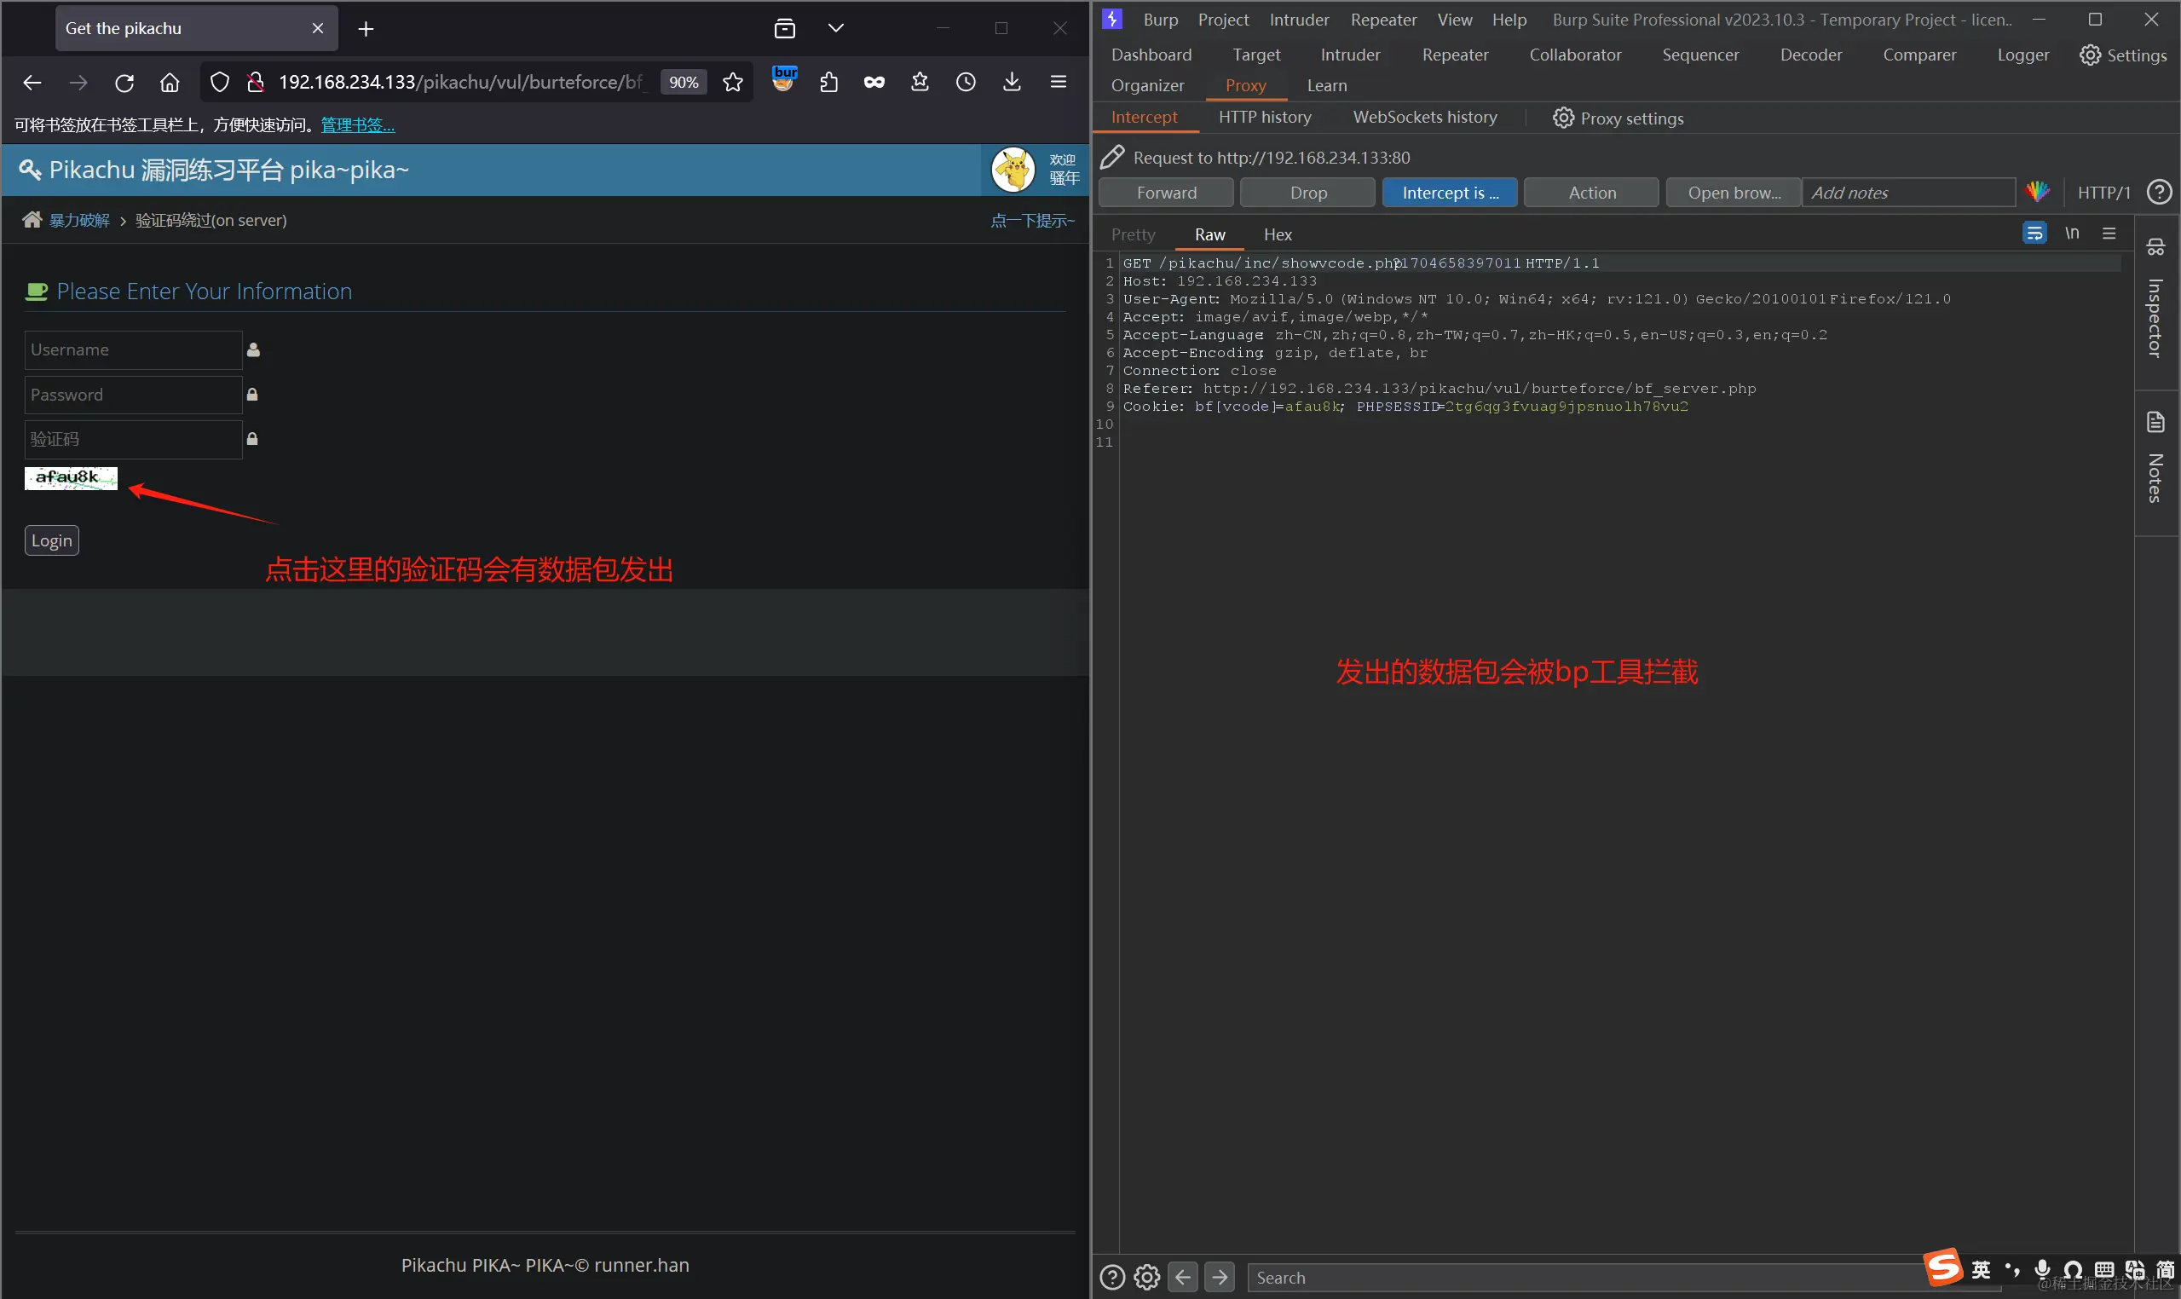Go back in Firefox browser
Image resolution: width=2181 pixels, height=1299 pixels.
pyautogui.click(x=32, y=83)
